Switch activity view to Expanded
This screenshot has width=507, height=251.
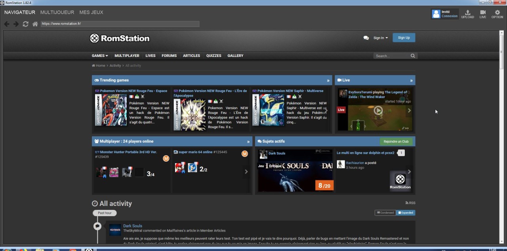click(x=406, y=213)
